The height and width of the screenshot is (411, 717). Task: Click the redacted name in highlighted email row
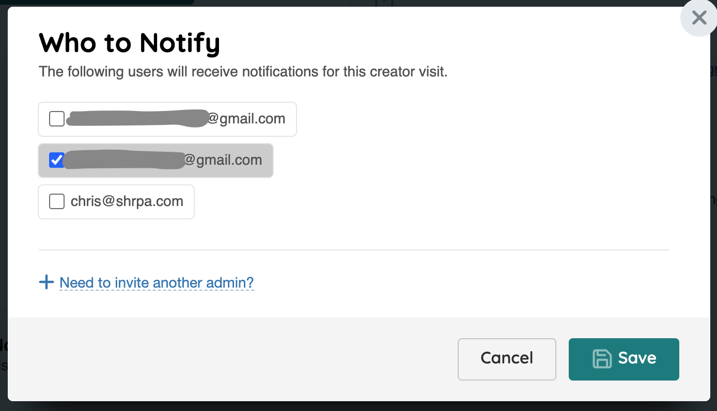(x=125, y=160)
